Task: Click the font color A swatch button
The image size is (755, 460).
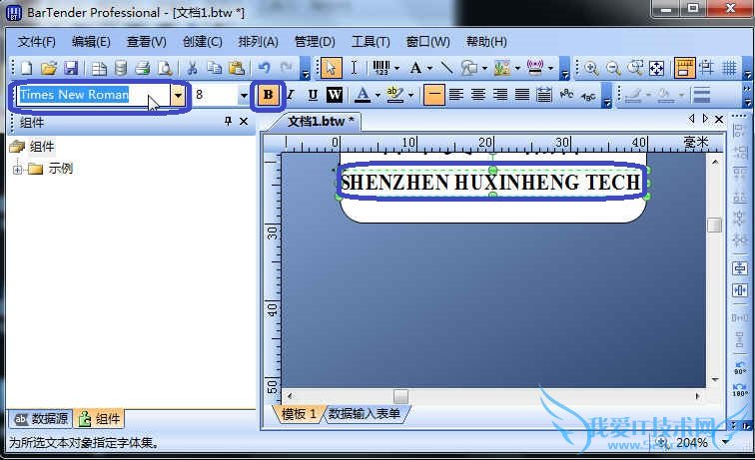Action: coord(363,95)
